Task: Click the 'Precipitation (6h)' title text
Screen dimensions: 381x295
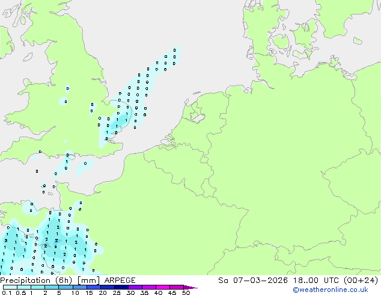Action: click(36, 281)
